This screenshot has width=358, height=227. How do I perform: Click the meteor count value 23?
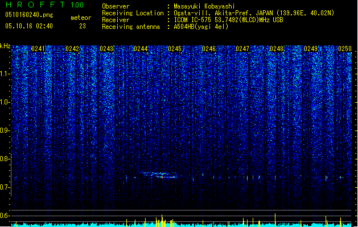click(83, 26)
